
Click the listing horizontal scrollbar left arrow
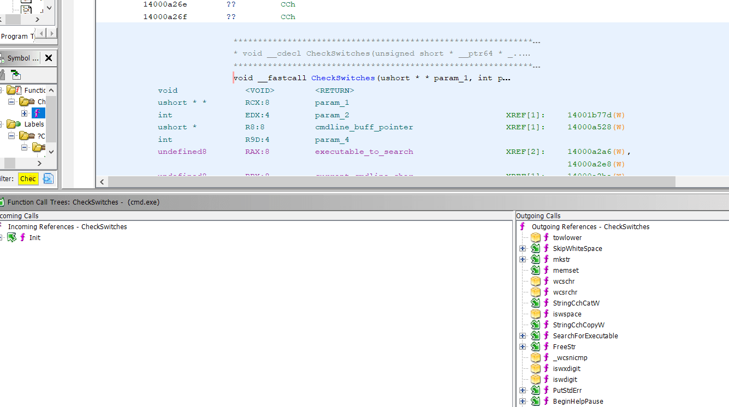[x=102, y=182]
